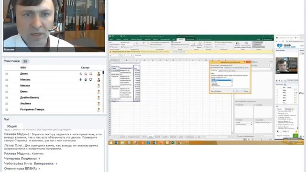306x172 pixels.
Task: Tick the grey square beside Разгуляева Тамара
Action: (7, 109)
